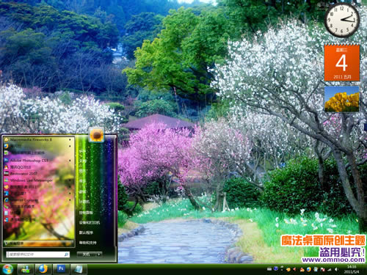Open Internet Explorer from the Start menu list
The width and height of the screenshot is (367, 275).
click(x=38, y=200)
